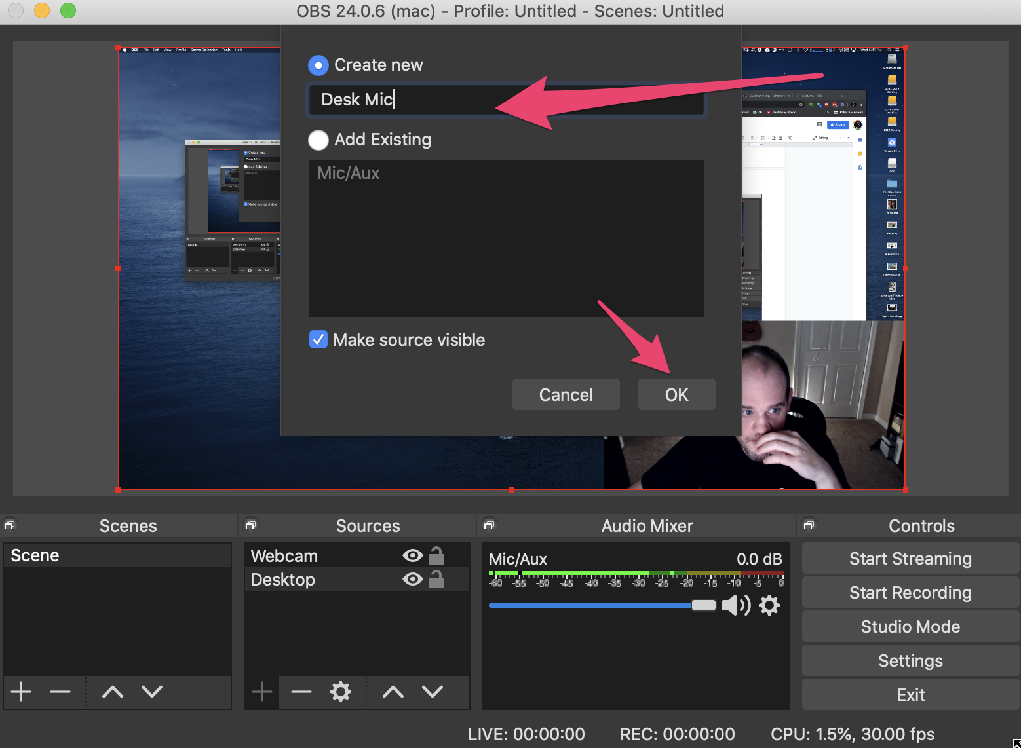Pop out the Controls dock panel
The height and width of the screenshot is (748, 1021).
809,525
